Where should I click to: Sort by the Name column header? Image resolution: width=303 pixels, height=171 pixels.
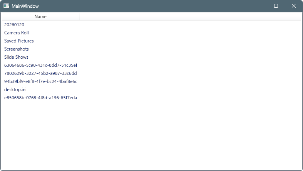pyautogui.click(x=40, y=17)
